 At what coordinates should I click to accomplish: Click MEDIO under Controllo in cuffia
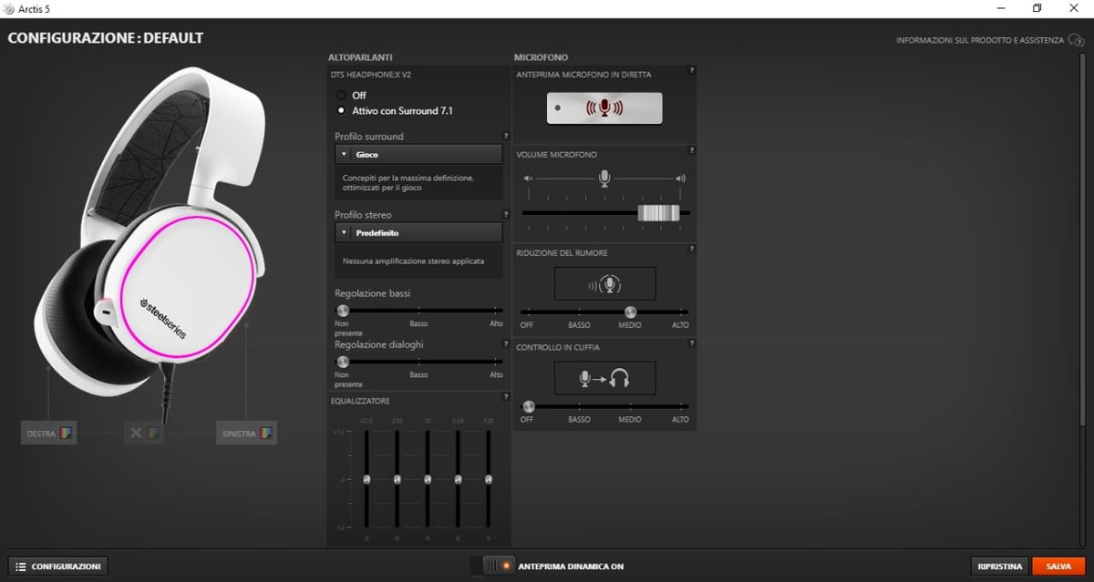coord(630,420)
